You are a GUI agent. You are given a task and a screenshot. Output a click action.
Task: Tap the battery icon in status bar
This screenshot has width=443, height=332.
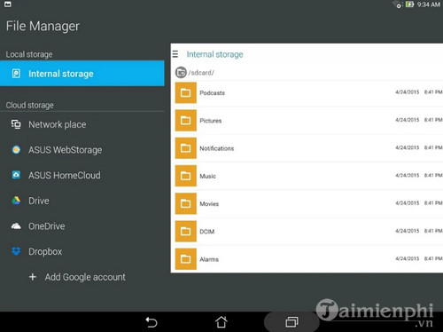click(x=410, y=4)
